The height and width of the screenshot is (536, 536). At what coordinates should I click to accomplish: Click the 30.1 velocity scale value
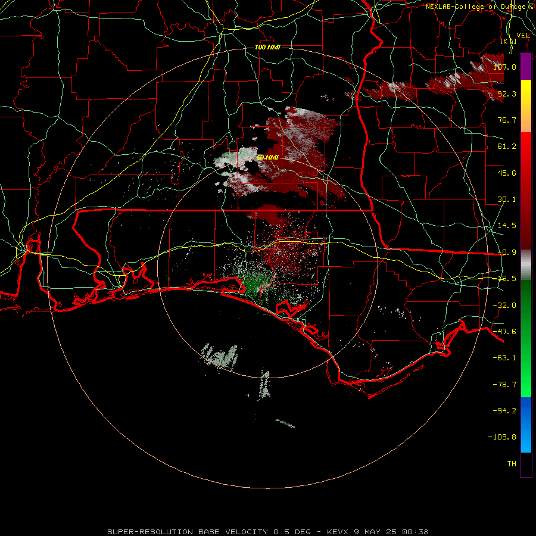pos(507,200)
